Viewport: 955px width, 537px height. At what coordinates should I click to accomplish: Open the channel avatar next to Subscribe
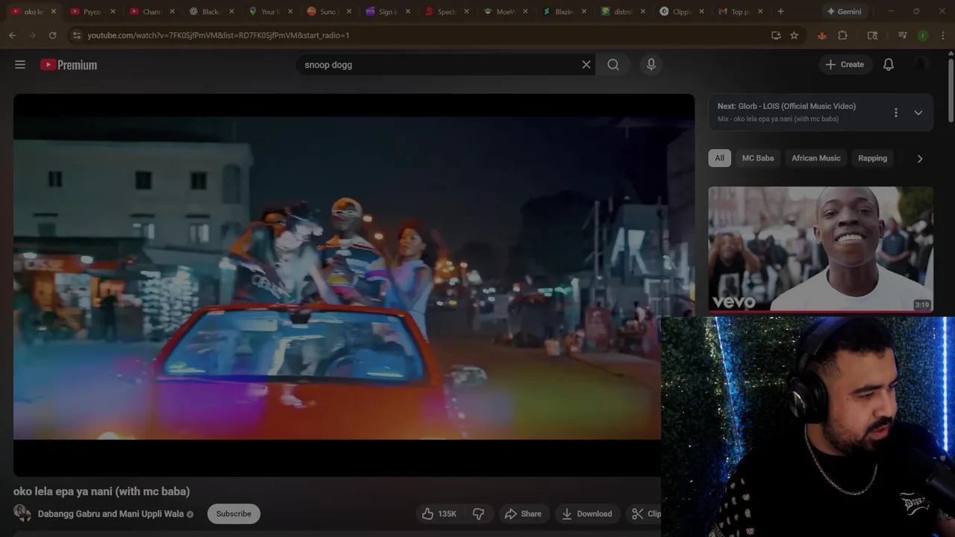pos(22,513)
